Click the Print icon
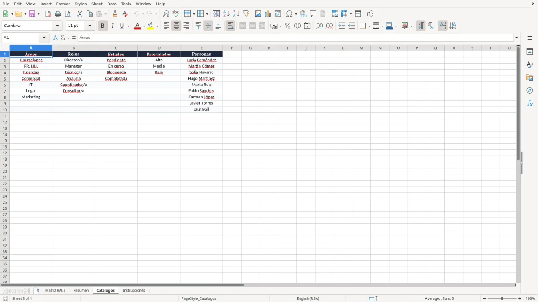The width and height of the screenshot is (538, 302). (58, 14)
